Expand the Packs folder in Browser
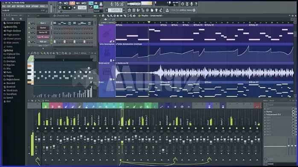This screenshot has width=298, height=167. click(x=8, y=72)
